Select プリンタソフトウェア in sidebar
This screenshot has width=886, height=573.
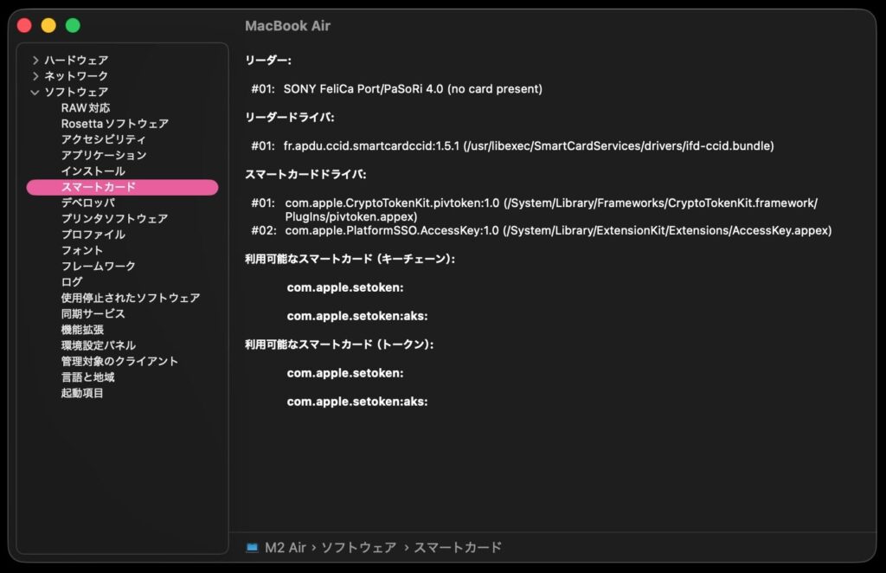pyautogui.click(x=114, y=219)
